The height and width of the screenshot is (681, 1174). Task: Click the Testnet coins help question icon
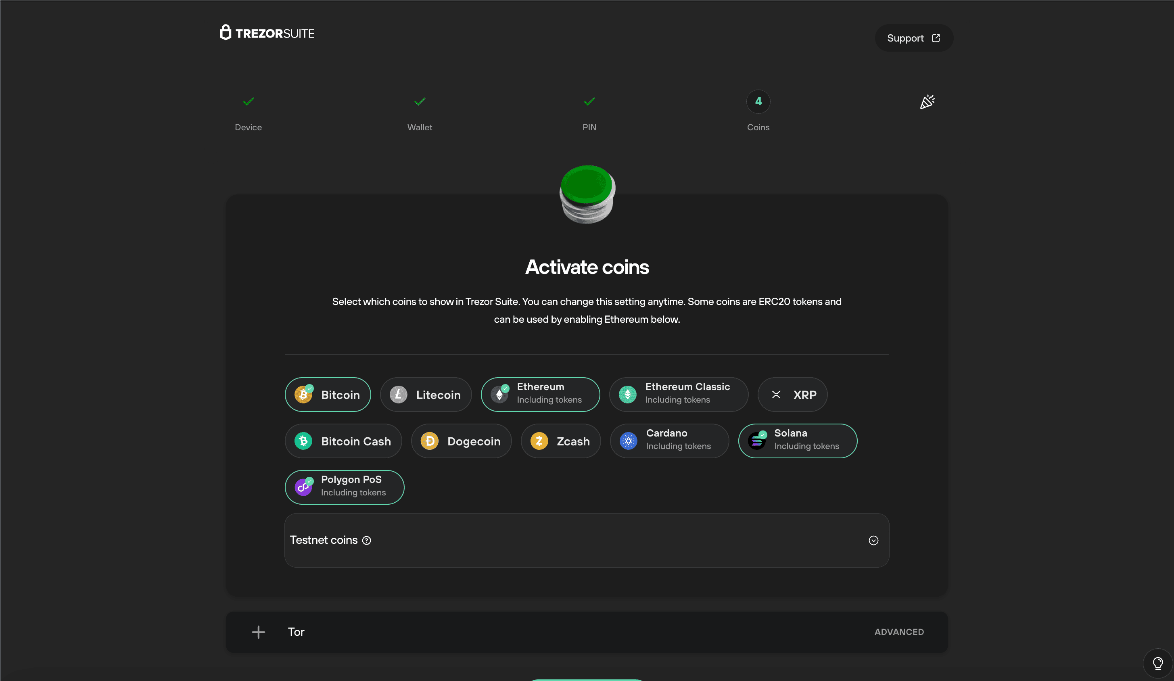367,540
